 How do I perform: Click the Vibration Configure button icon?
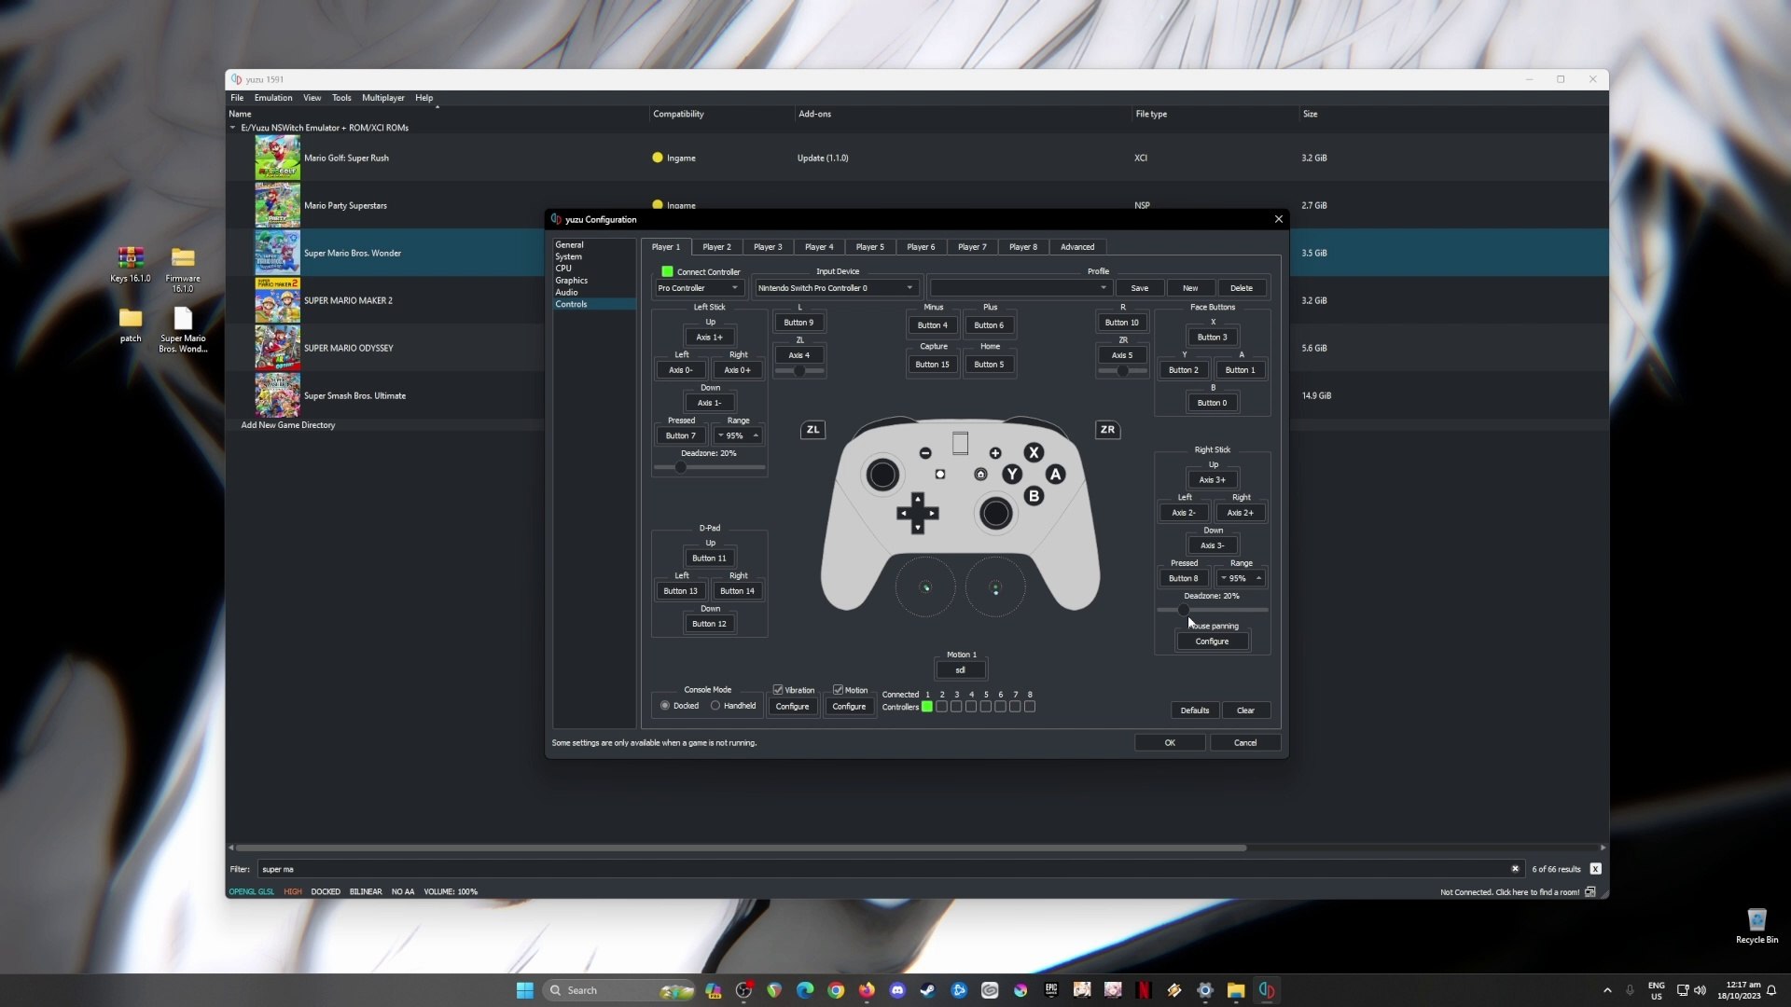click(x=792, y=705)
